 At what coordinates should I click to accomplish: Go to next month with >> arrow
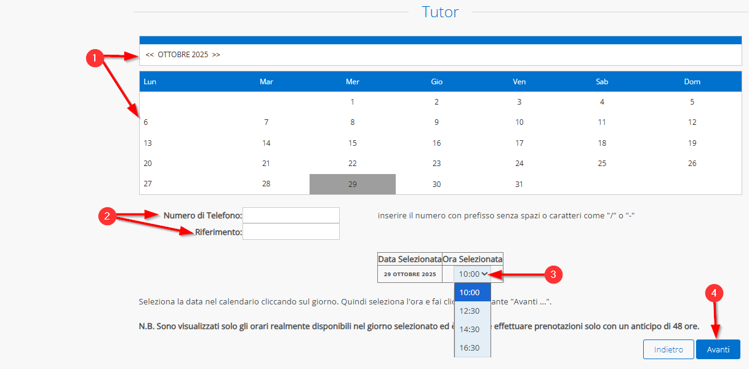(x=216, y=55)
